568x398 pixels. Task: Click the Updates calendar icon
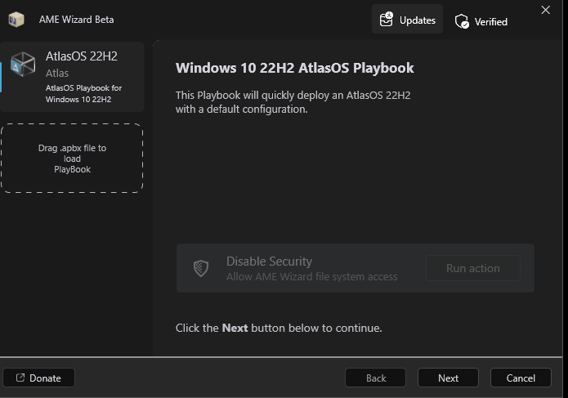tap(387, 20)
